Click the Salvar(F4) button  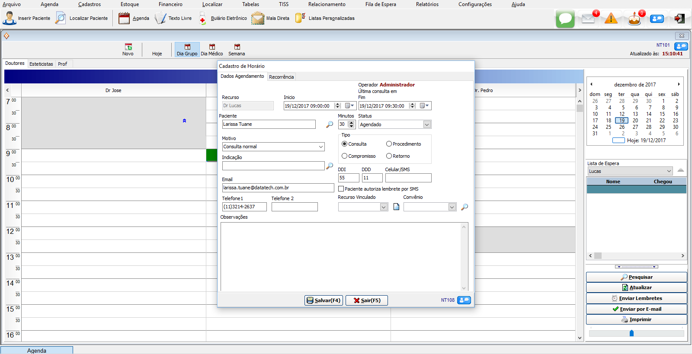[324, 300]
